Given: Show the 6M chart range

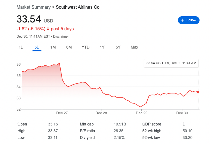Looking at the screenshot, I should (69, 47).
